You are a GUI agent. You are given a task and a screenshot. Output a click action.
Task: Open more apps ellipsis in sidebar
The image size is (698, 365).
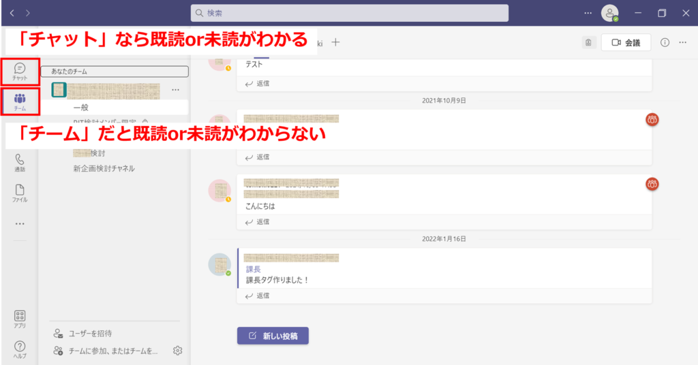[20, 223]
